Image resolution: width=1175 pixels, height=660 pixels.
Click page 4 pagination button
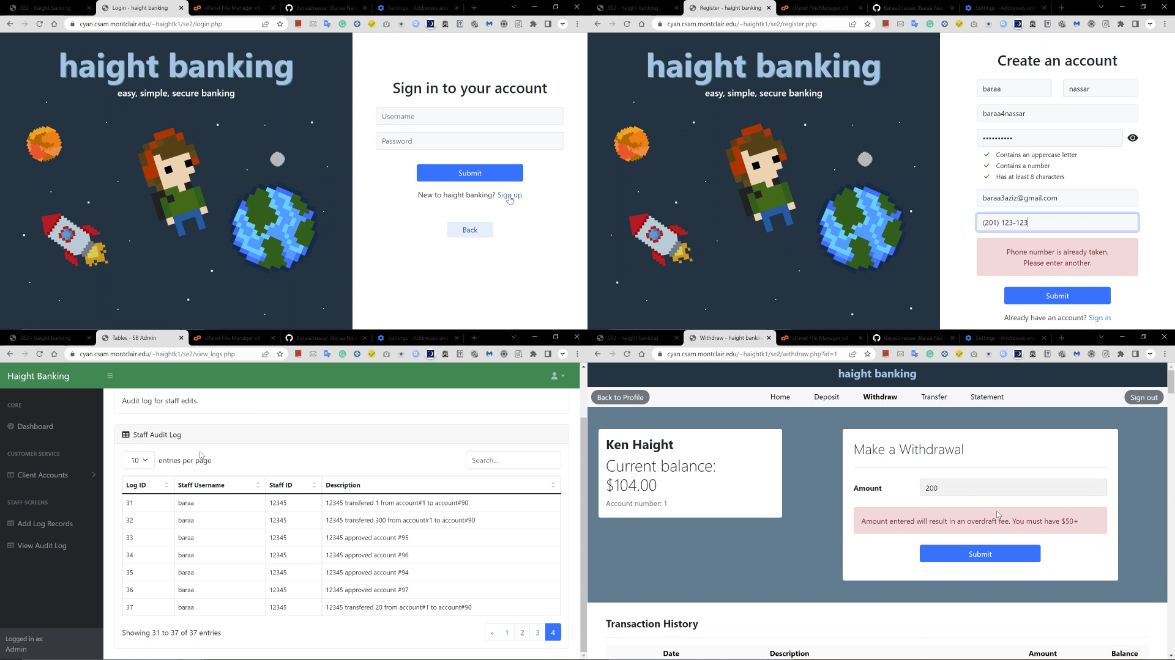[553, 632]
